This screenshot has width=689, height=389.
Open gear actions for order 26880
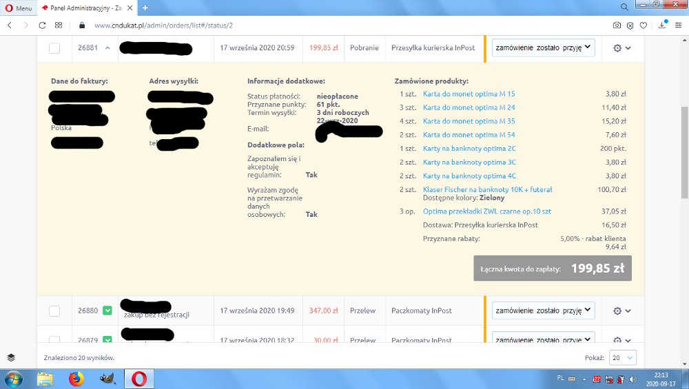(x=617, y=311)
